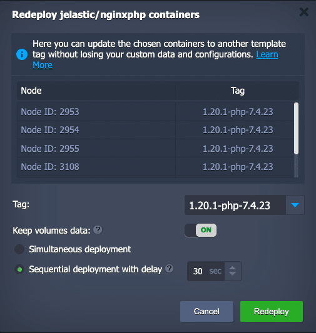Toggle the Keep volumes data switch

coord(200,230)
